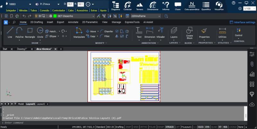Screen dimensions: 257x129
Task: Open the Diagrama tool
Action: pyautogui.click(x=115, y=6)
